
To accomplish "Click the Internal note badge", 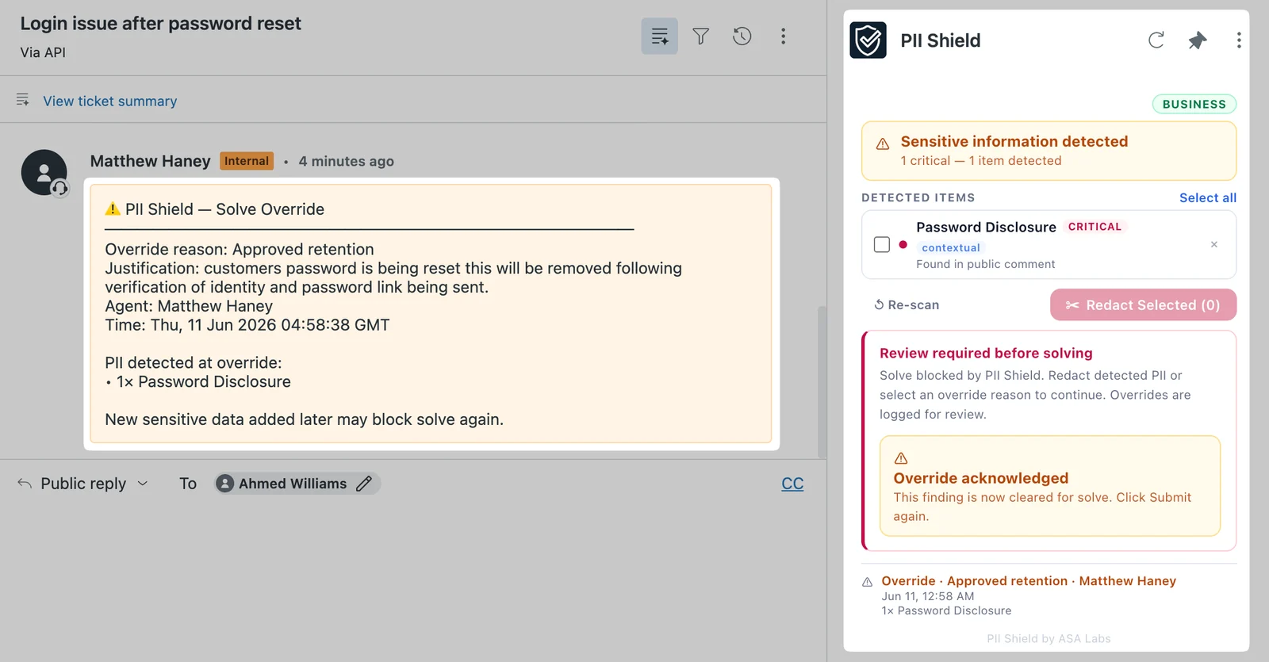I will tap(247, 161).
